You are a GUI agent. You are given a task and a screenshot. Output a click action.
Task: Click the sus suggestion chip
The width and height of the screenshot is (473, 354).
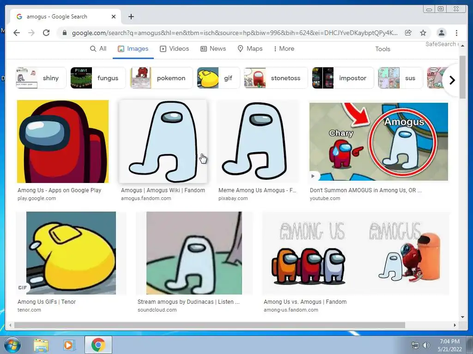tap(400, 78)
